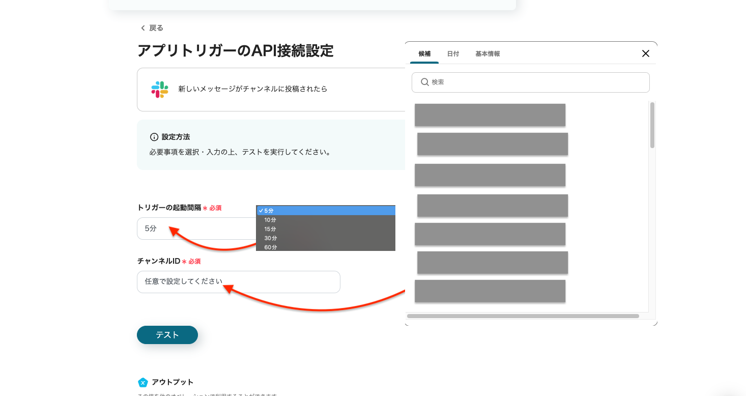Click the hexagon icon next to アウトプット
This screenshot has width=746, height=396.
(x=143, y=382)
